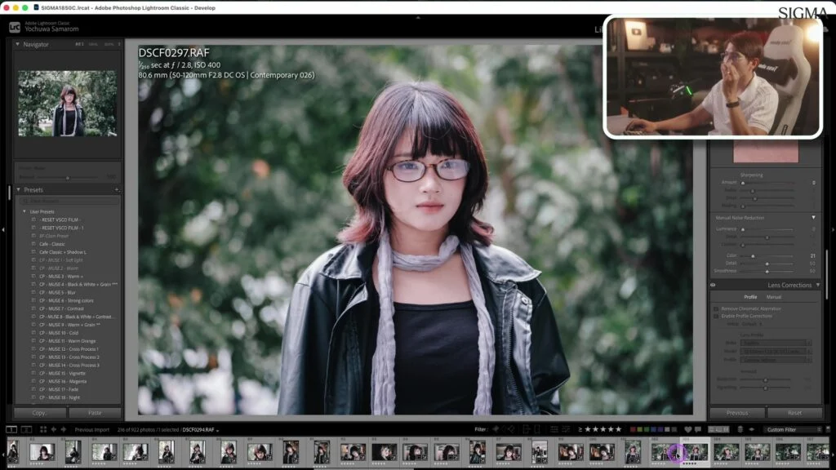Screen dimensions: 836x470
Task: Go back to the previous photo
Action: pyautogui.click(x=53, y=429)
